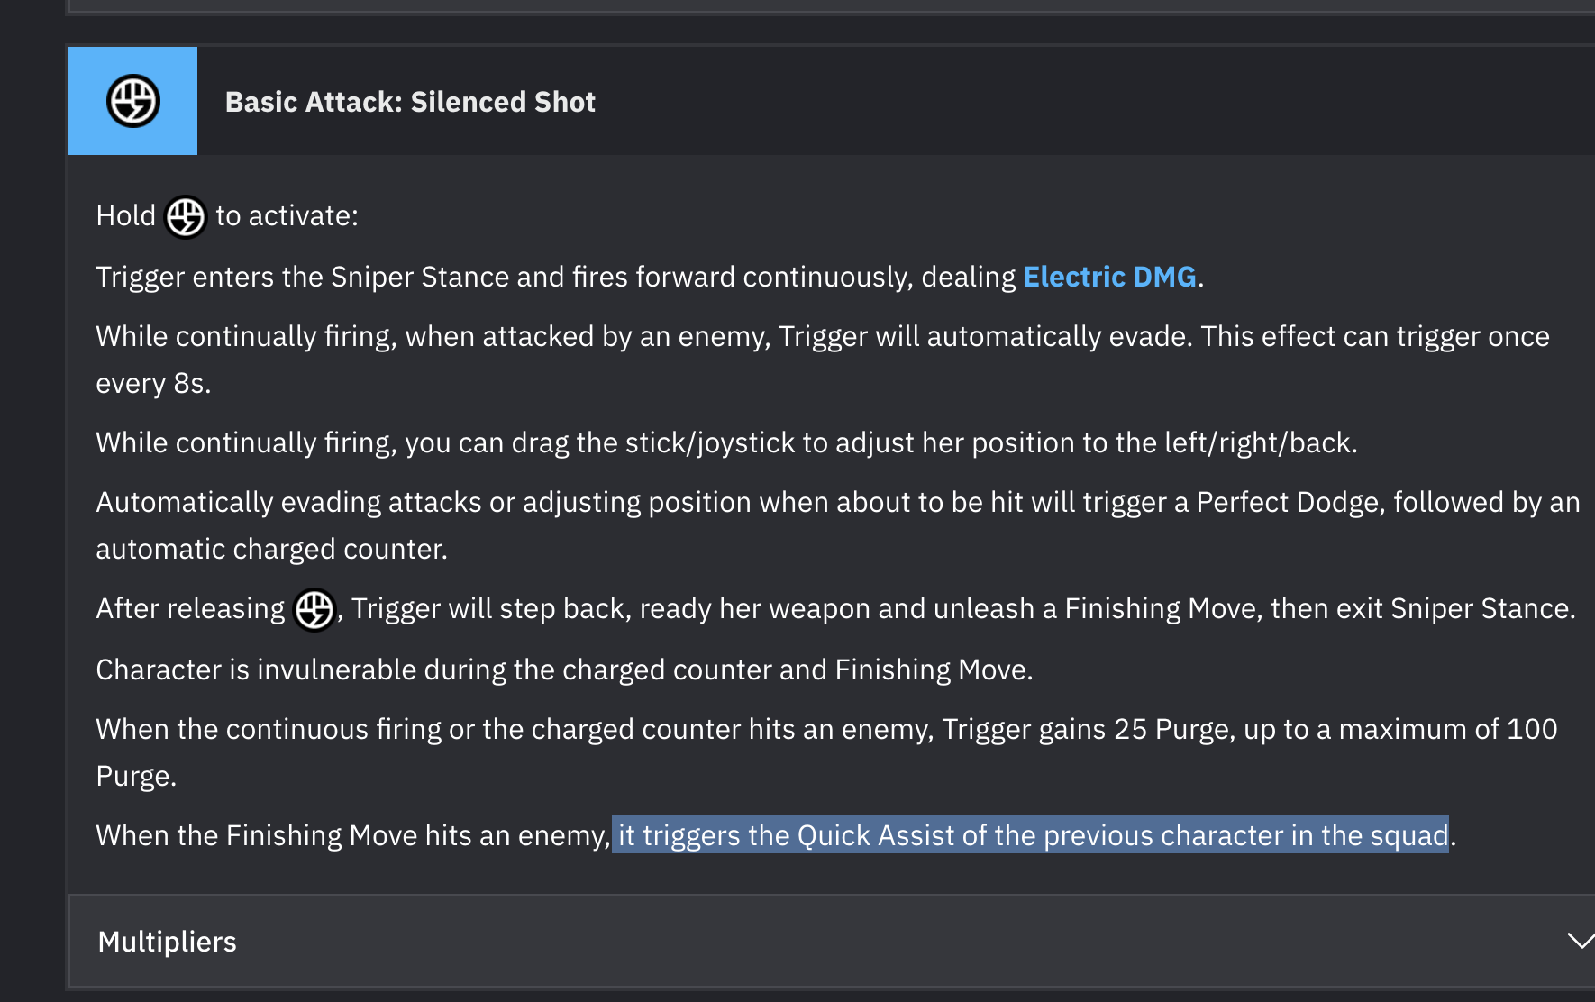
Task: Click the attack icon after "After releasing"
Action: [x=314, y=610]
